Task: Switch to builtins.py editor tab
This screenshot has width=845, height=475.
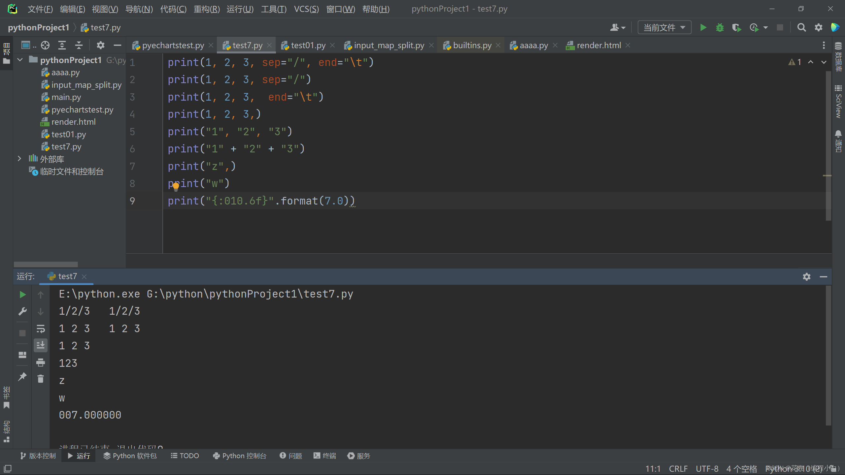Action: tap(472, 45)
